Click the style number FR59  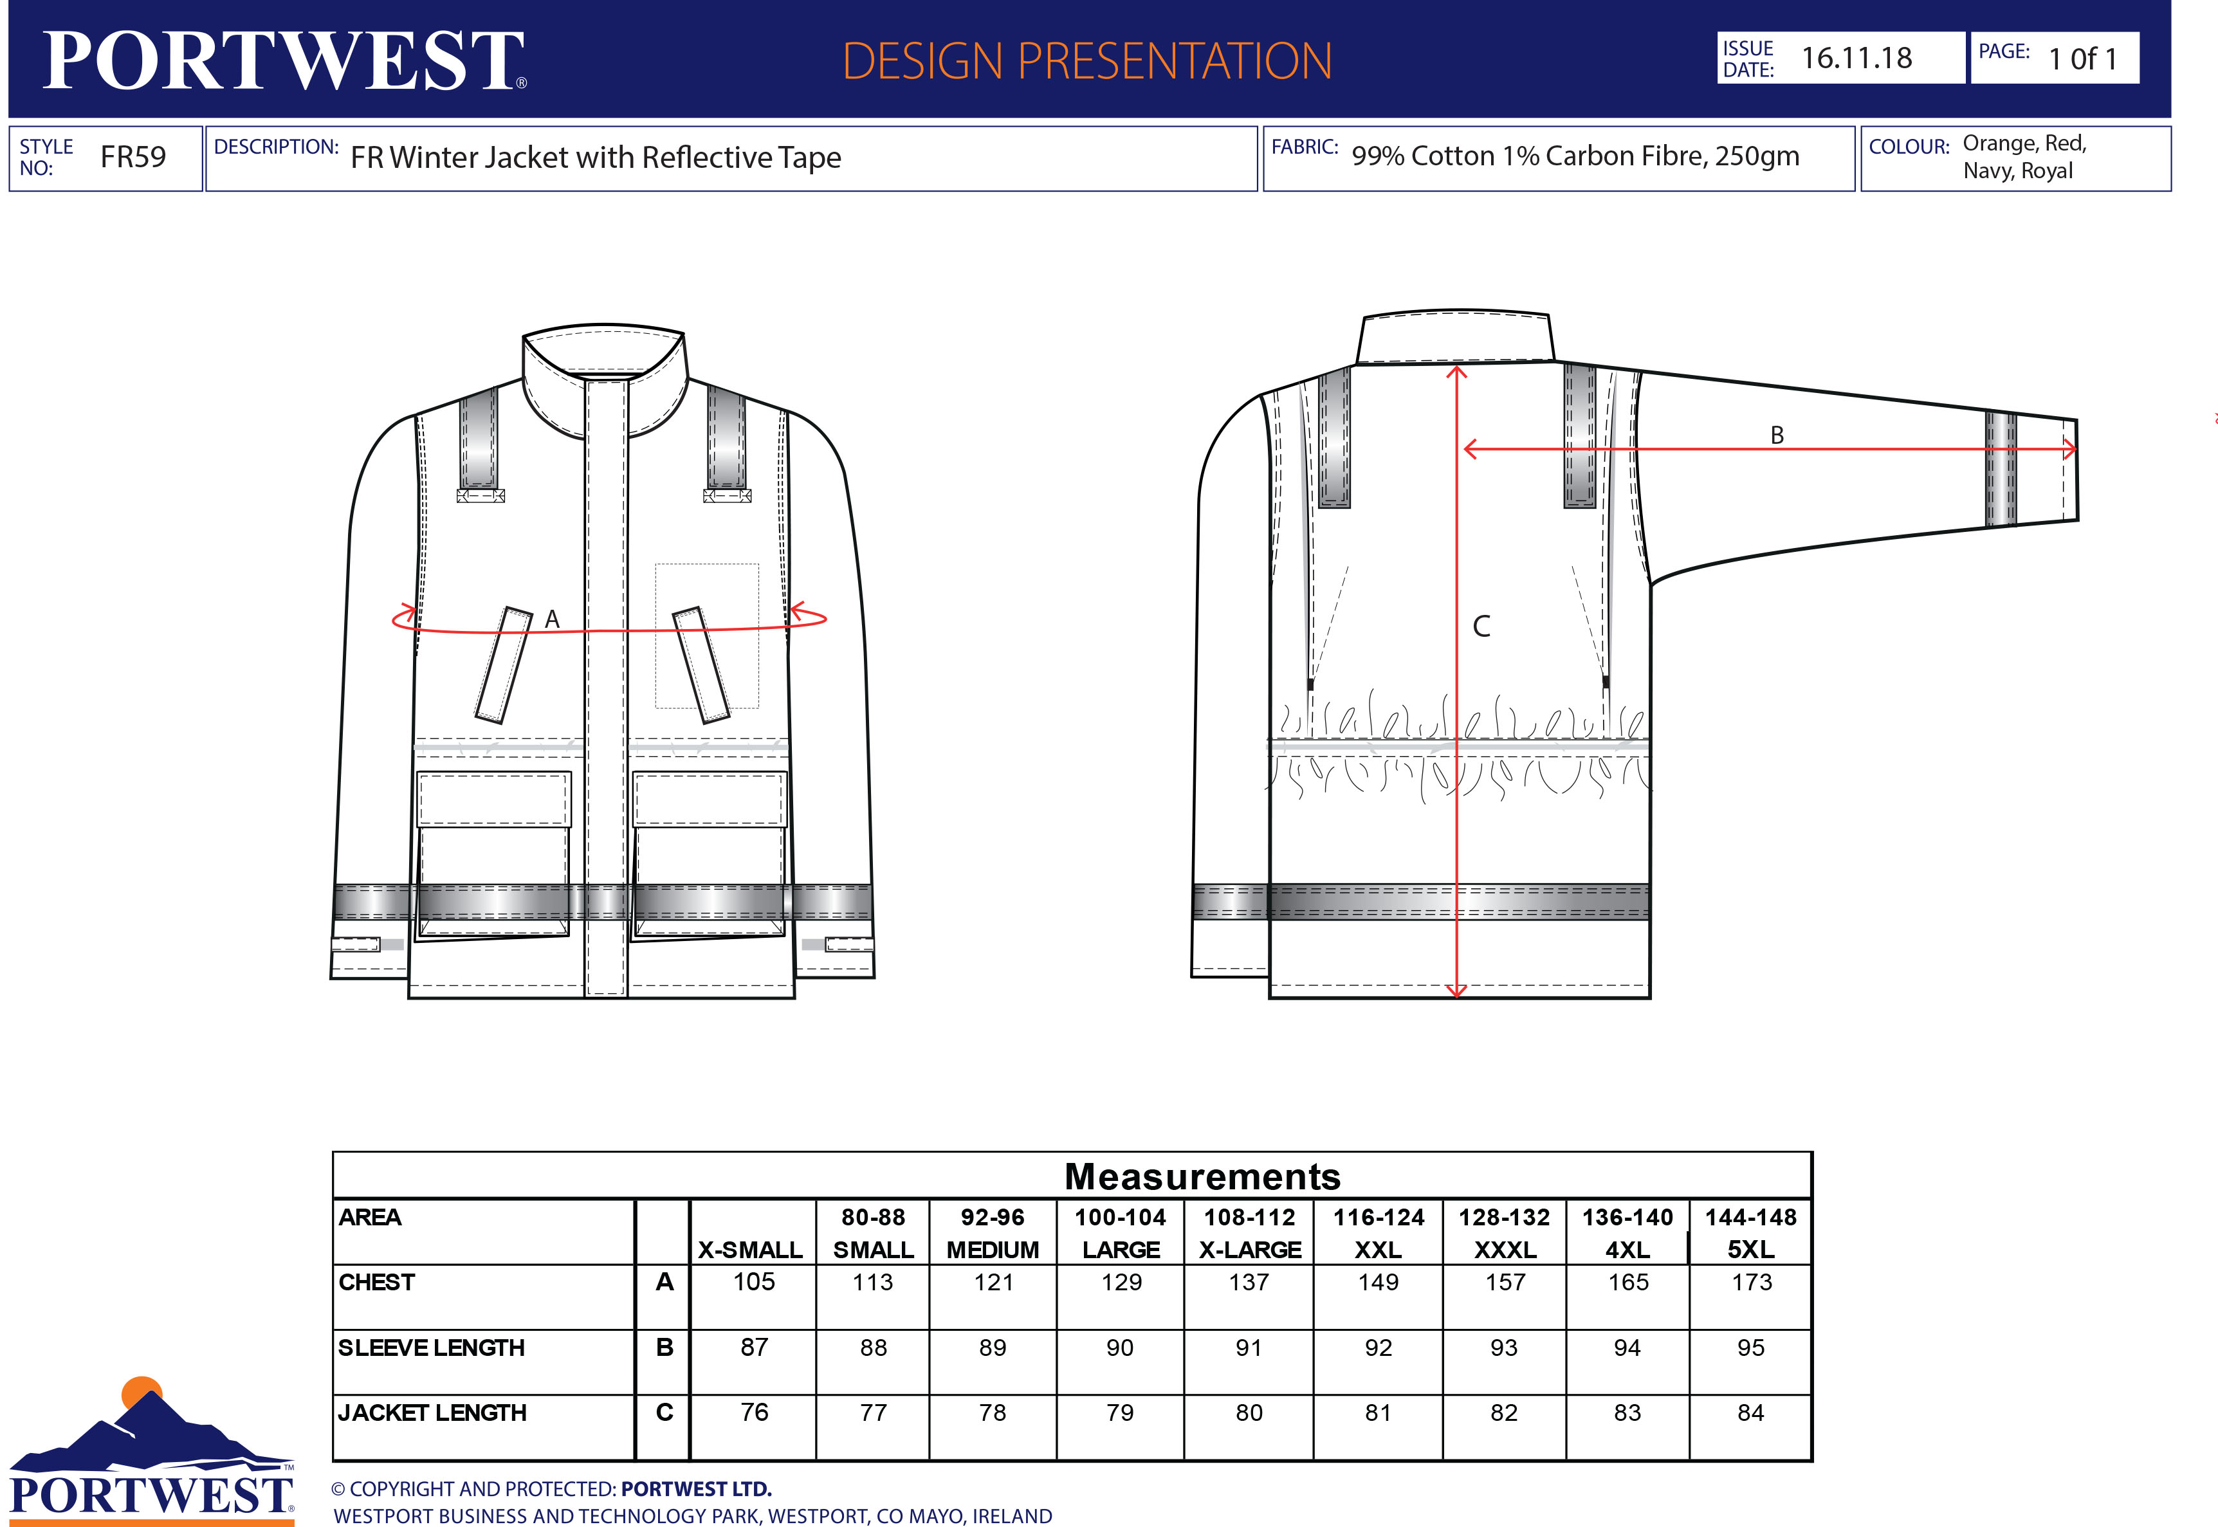tap(133, 157)
